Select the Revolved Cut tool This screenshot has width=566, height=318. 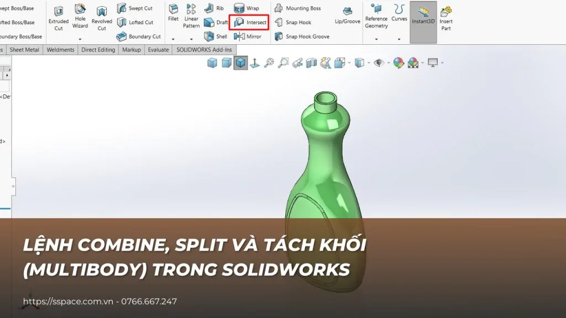click(x=102, y=19)
